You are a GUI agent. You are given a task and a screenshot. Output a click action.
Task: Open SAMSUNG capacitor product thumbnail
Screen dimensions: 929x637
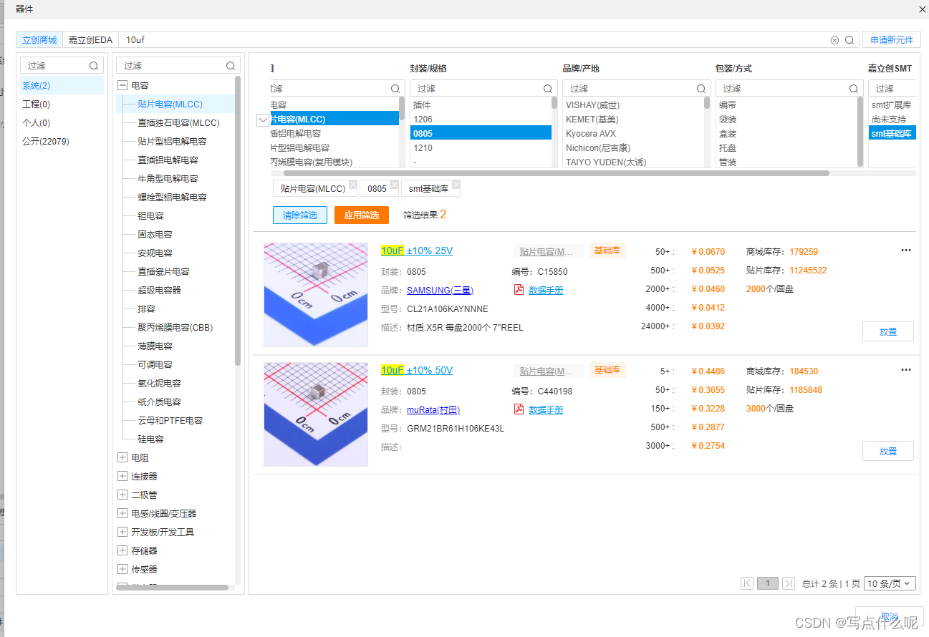[x=316, y=295]
